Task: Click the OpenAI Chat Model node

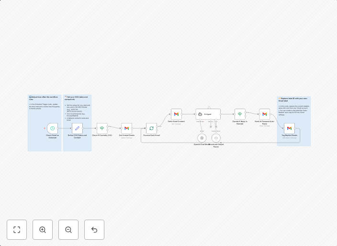Action: (202, 138)
